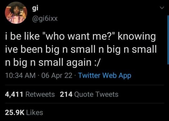
Task: Click the blue scrollbar on right edge
Action: point(168,40)
